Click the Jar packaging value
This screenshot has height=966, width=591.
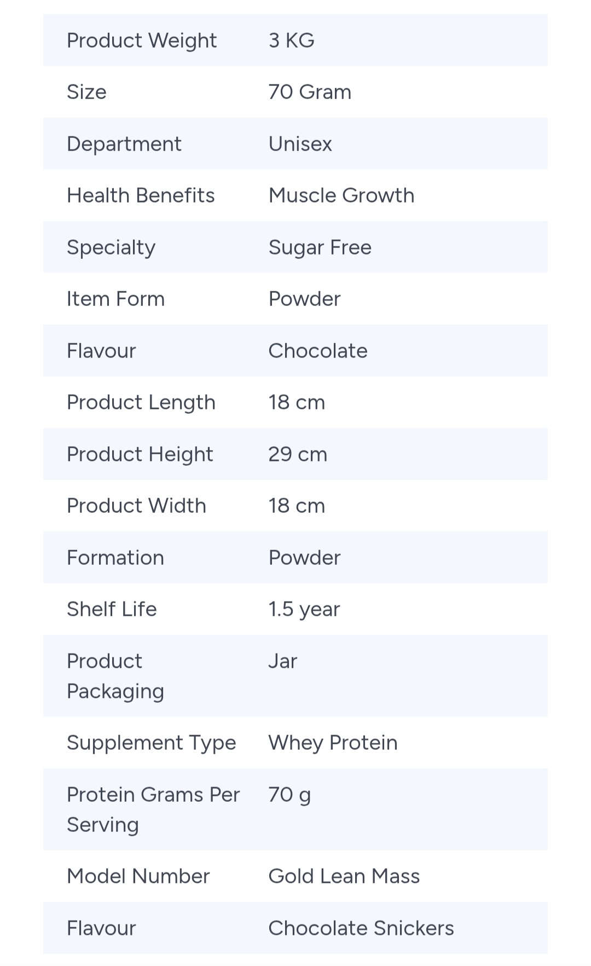point(282,661)
